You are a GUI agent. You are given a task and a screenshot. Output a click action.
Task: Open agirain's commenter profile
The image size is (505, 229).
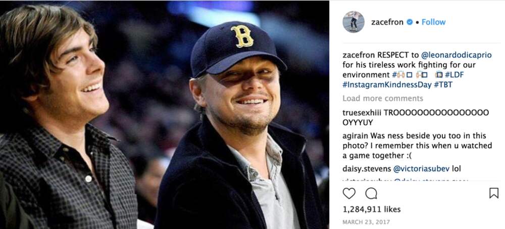pyautogui.click(x=356, y=136)
